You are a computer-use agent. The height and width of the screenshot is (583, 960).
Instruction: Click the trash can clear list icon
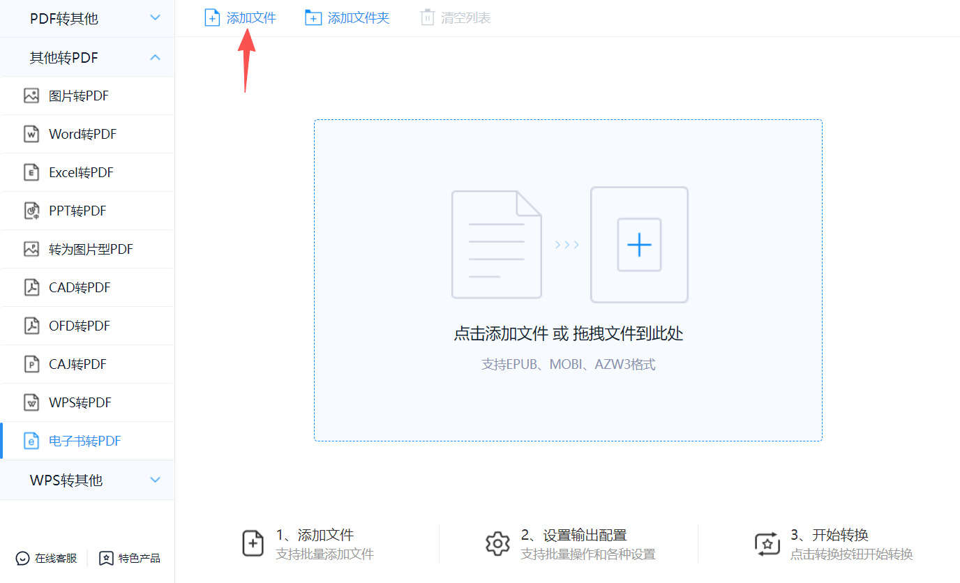point(427,18)
